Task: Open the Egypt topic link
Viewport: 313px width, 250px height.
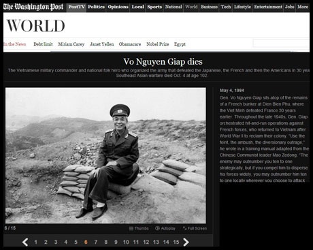Action: tap(180, 44)
